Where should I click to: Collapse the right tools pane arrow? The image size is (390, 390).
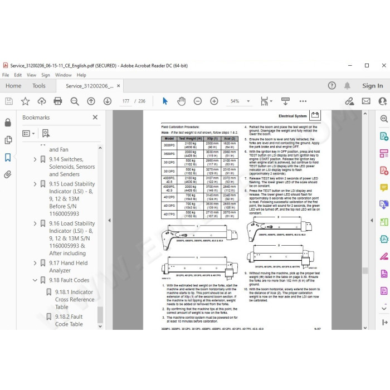372,220
